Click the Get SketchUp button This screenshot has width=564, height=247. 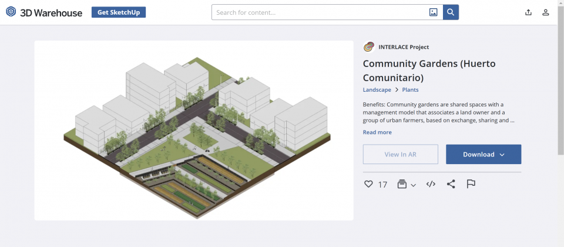coord(119,12)
